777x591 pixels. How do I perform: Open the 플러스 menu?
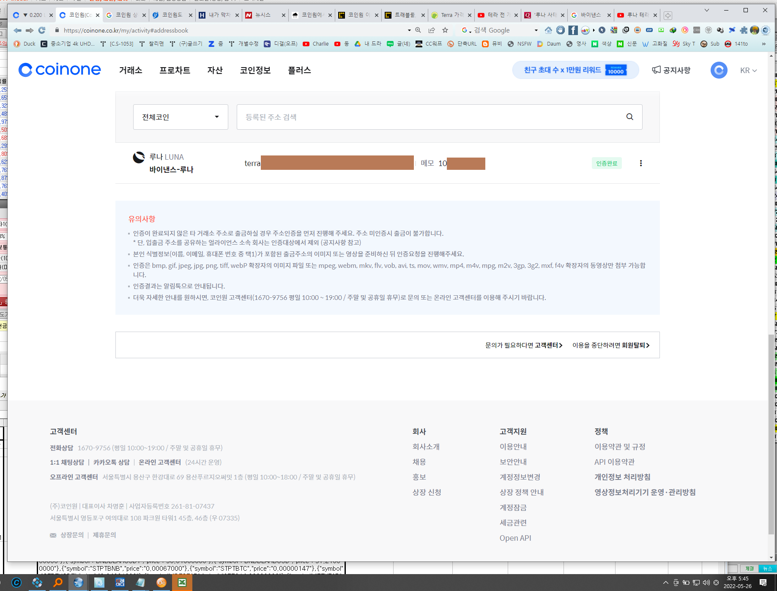[299, 70]
